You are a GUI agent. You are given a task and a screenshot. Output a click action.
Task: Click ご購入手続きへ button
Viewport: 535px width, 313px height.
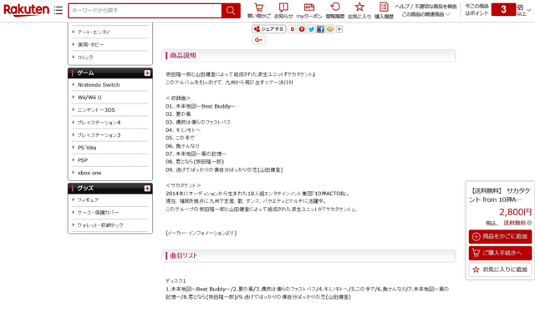[x=500, y=253]
